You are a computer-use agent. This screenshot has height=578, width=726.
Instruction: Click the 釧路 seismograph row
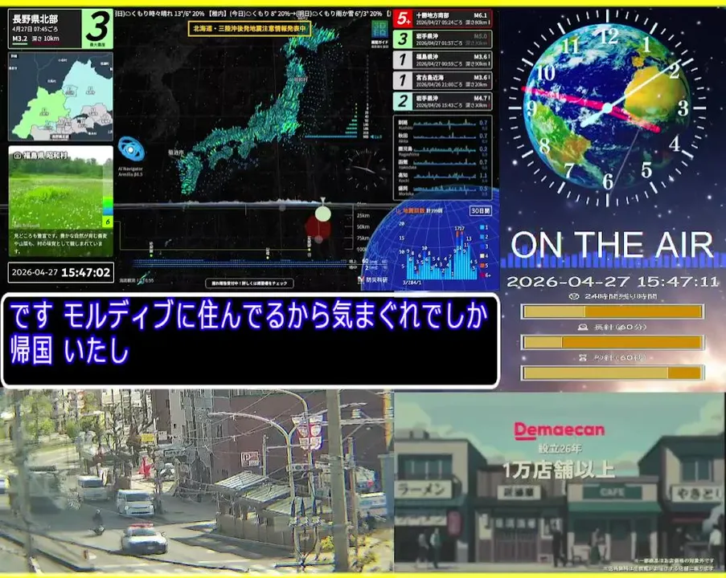coord(442,124)
